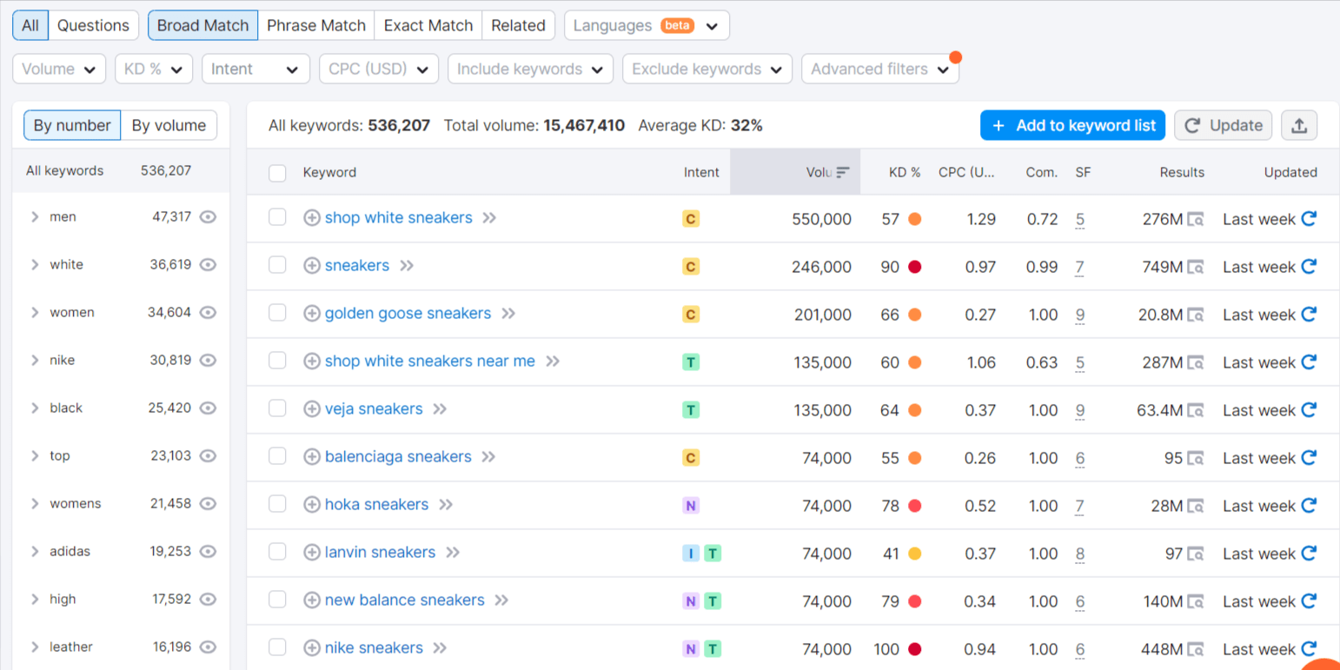
Task: Switch to the Questions tab
Action: pos(93,25)
